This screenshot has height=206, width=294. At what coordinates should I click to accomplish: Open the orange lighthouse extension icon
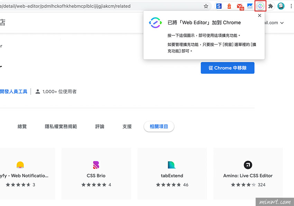(229, 6)
